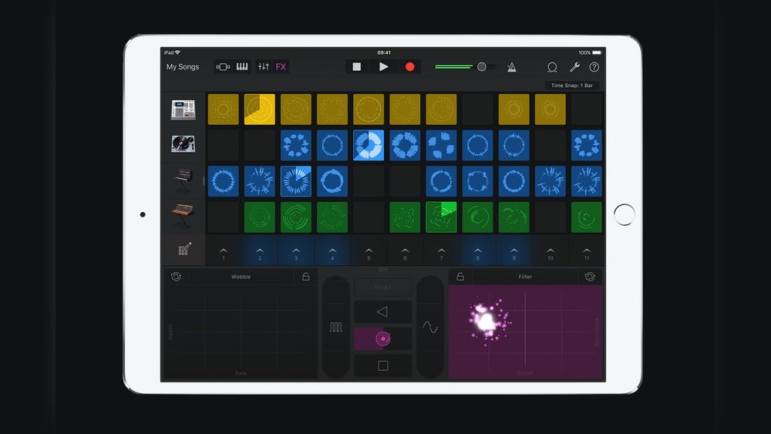The image size is (771, 434).
Task: Enable gyro motion control for Wobble
Action: click(176, 277)
